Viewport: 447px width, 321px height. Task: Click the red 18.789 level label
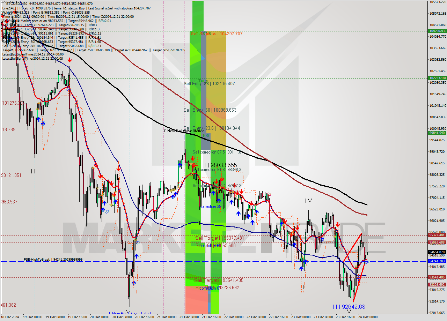point(8,129)
